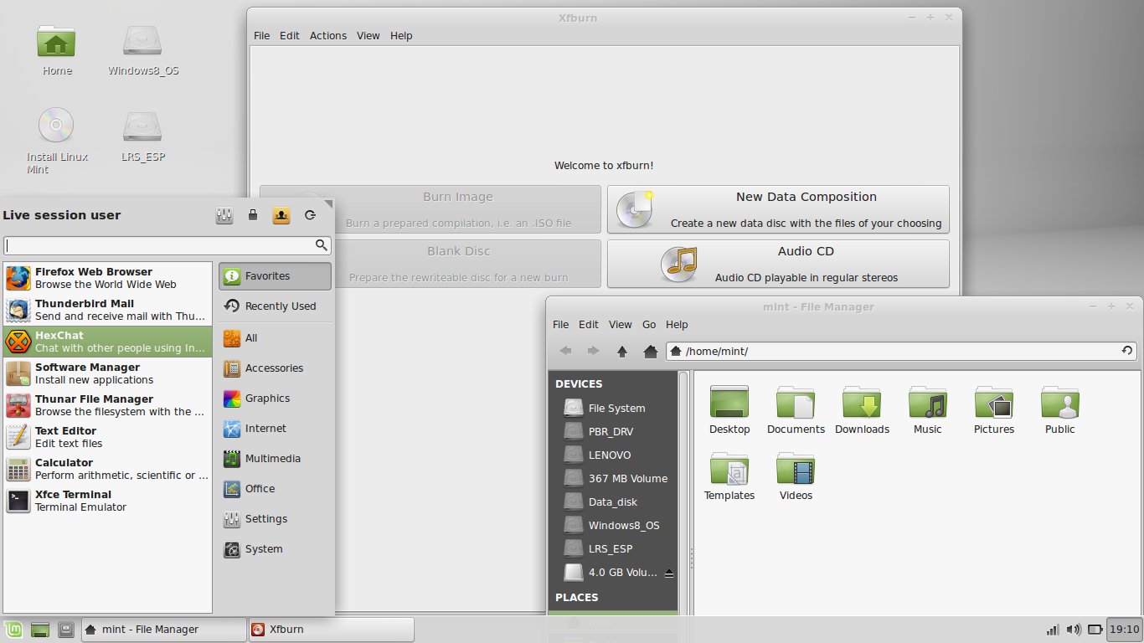Open Text Editor from favorites
The width and height of the screenshot is (1144, 643).
coord(107,437)
